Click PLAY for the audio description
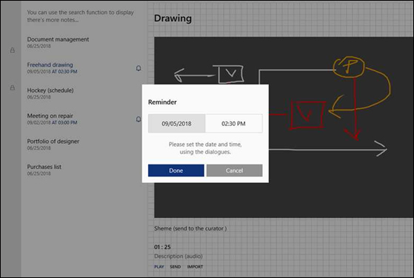 click(159, 267)
